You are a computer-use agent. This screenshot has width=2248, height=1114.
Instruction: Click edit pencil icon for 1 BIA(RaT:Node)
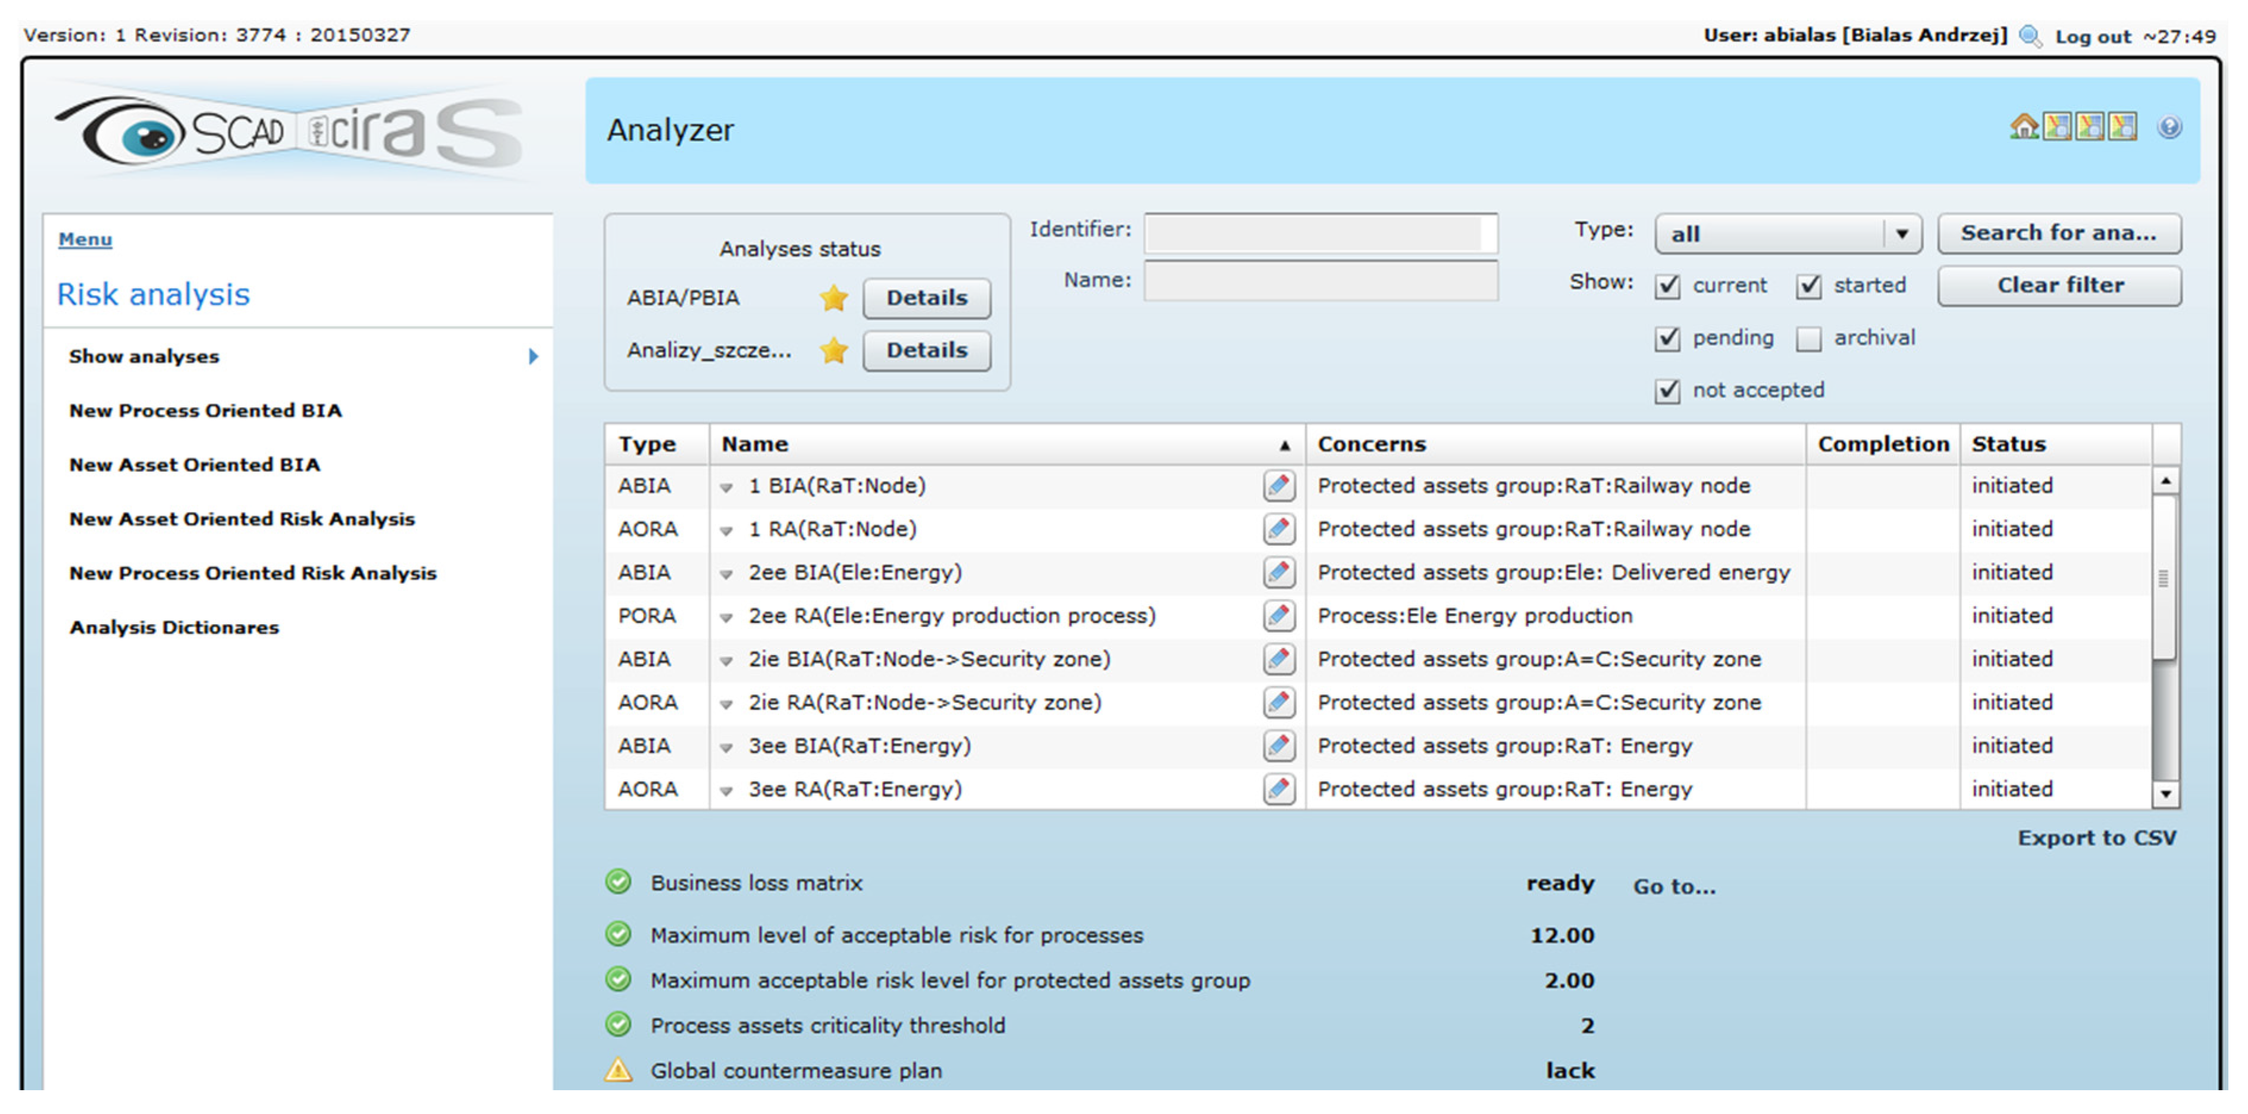1278,486
